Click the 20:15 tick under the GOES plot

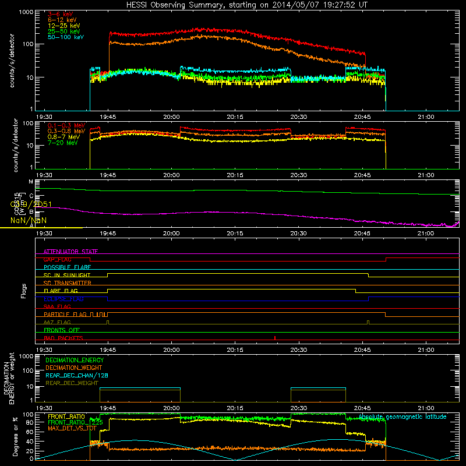235,234
